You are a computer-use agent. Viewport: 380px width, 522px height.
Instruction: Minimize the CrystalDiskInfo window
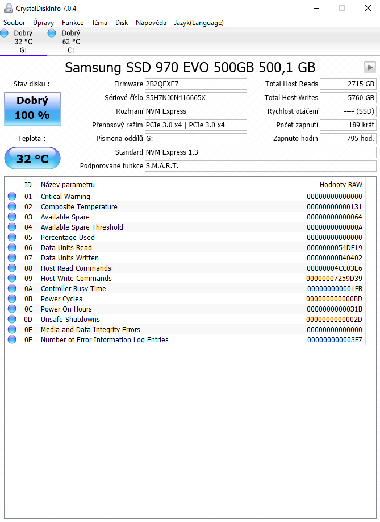[316, 8]
